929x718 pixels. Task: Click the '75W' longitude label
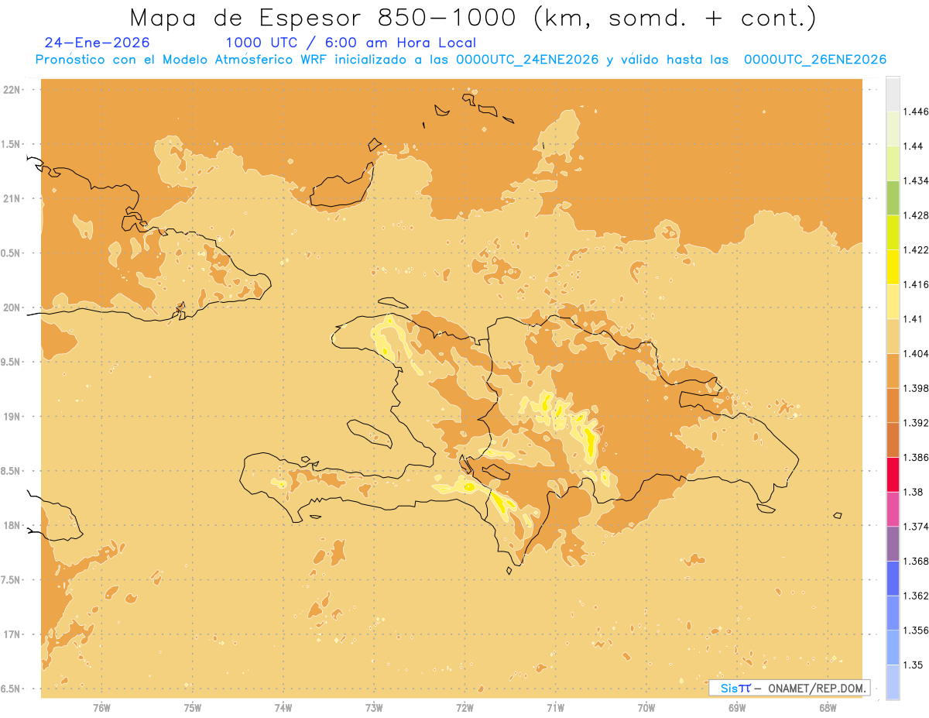[x=193, y=707]
